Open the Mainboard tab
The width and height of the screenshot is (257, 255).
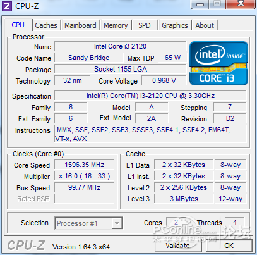click(80, 25)
